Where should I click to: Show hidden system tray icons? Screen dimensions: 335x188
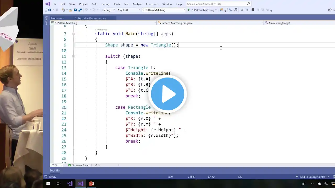[312, 184]
